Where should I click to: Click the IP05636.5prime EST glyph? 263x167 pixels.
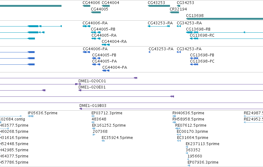31,116
